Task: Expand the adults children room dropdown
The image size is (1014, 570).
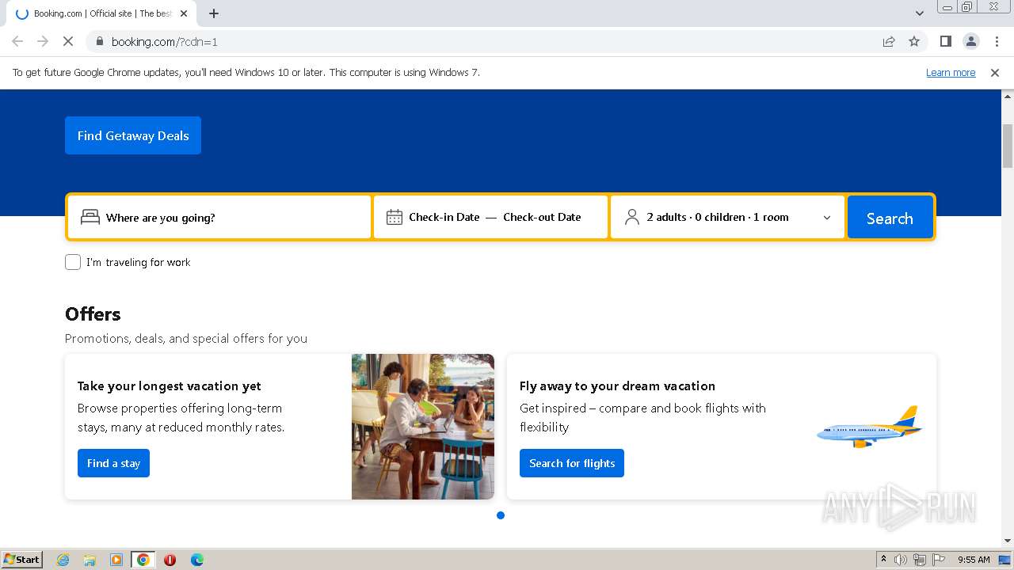Action: tap(727, 217)
